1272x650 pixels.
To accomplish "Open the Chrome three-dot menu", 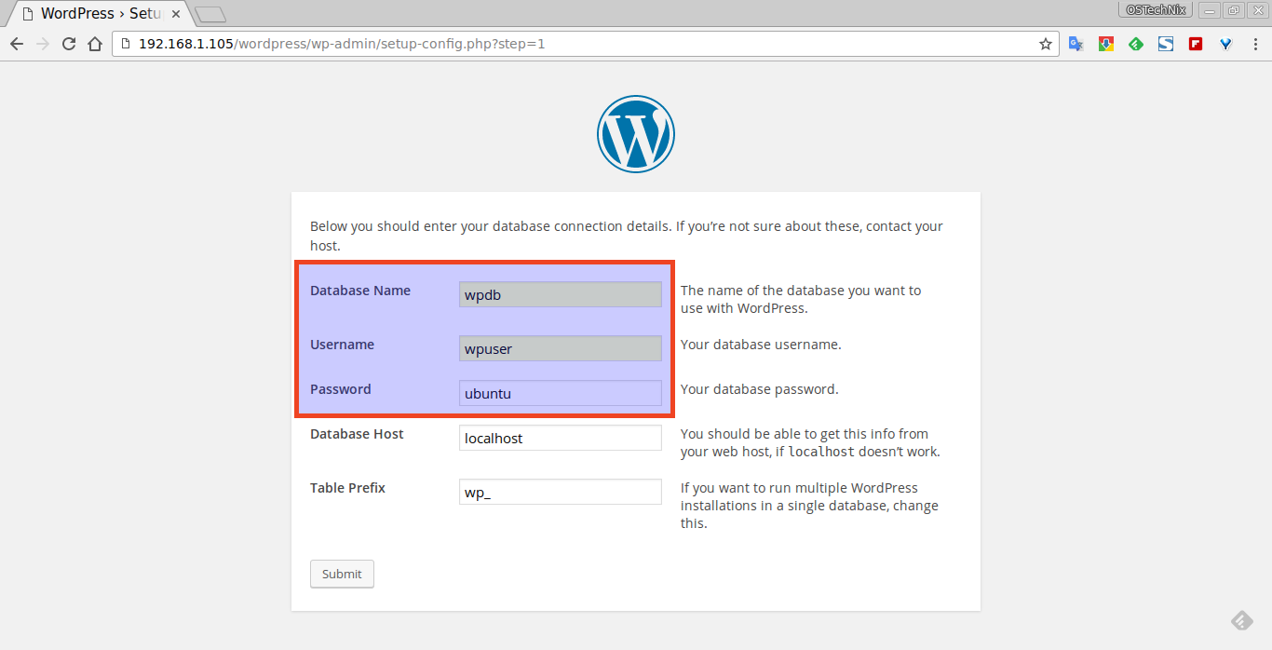I will (x=1255, y=44).
